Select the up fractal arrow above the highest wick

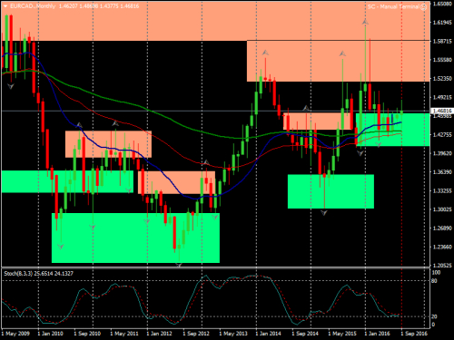pos(365,22)
